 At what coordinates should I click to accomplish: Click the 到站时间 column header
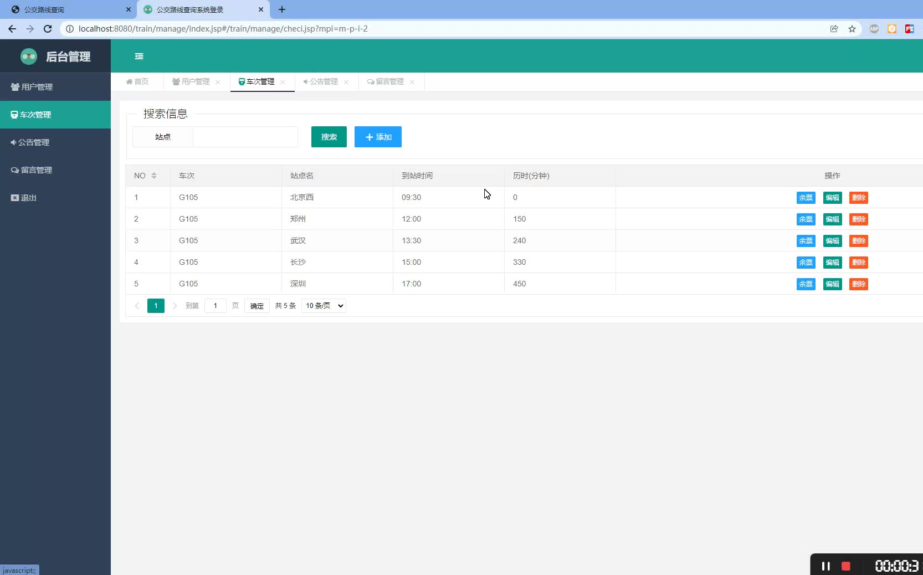[x=449, y=176]
